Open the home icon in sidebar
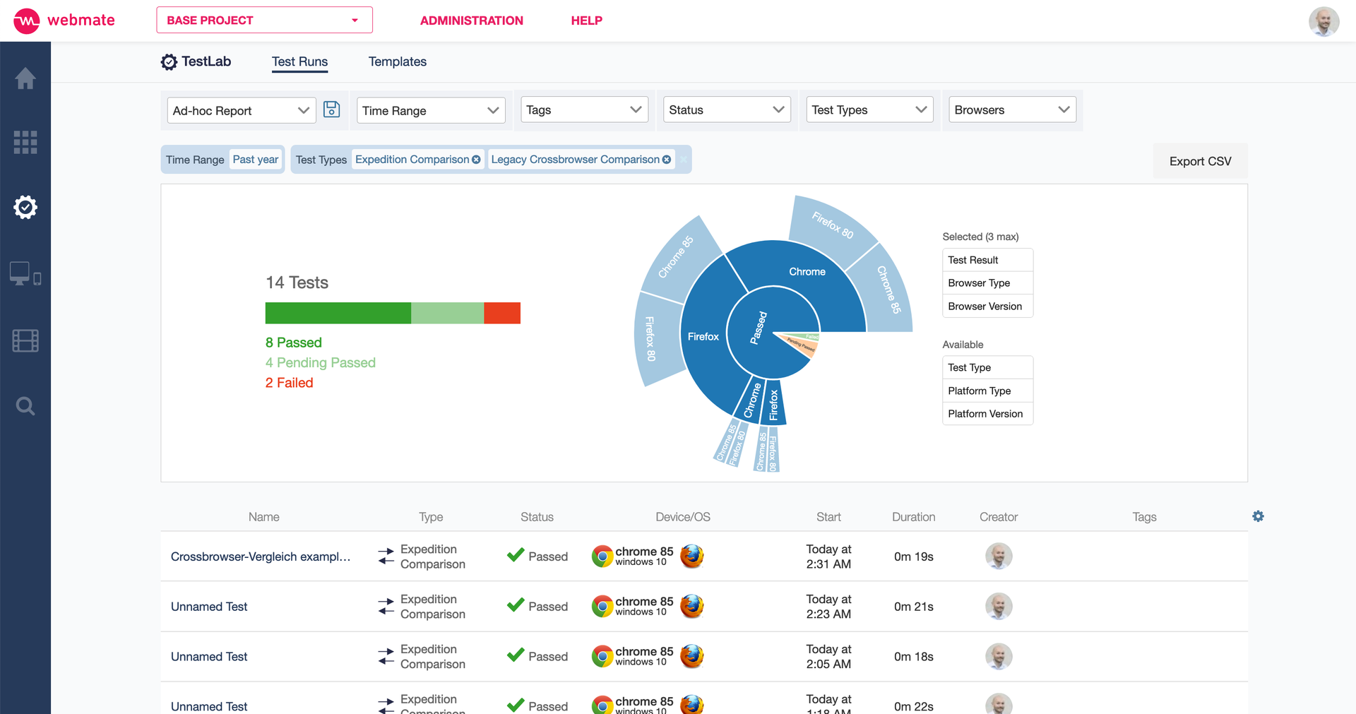This screenshot has height=714, width=1356. (x=25, y=78)
